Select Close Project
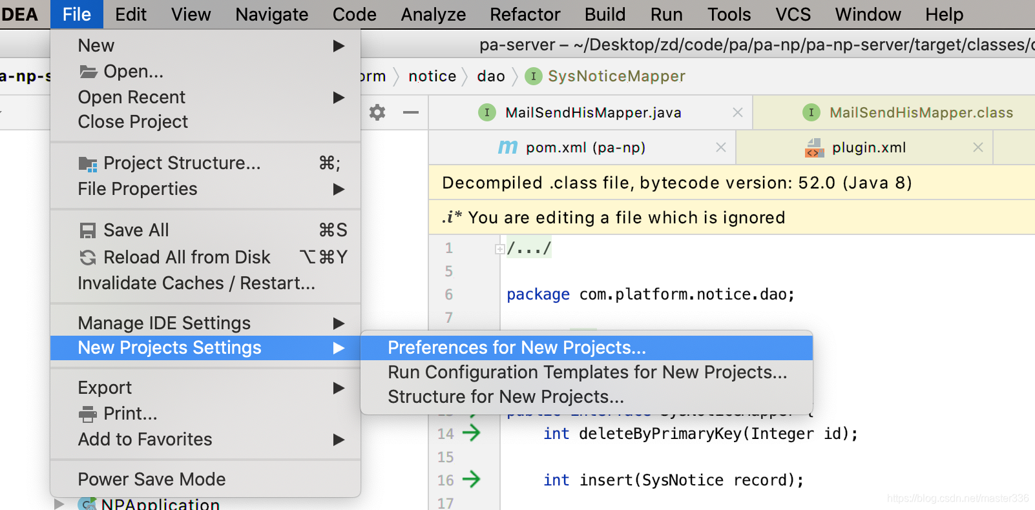 click(x=205, y=121)
